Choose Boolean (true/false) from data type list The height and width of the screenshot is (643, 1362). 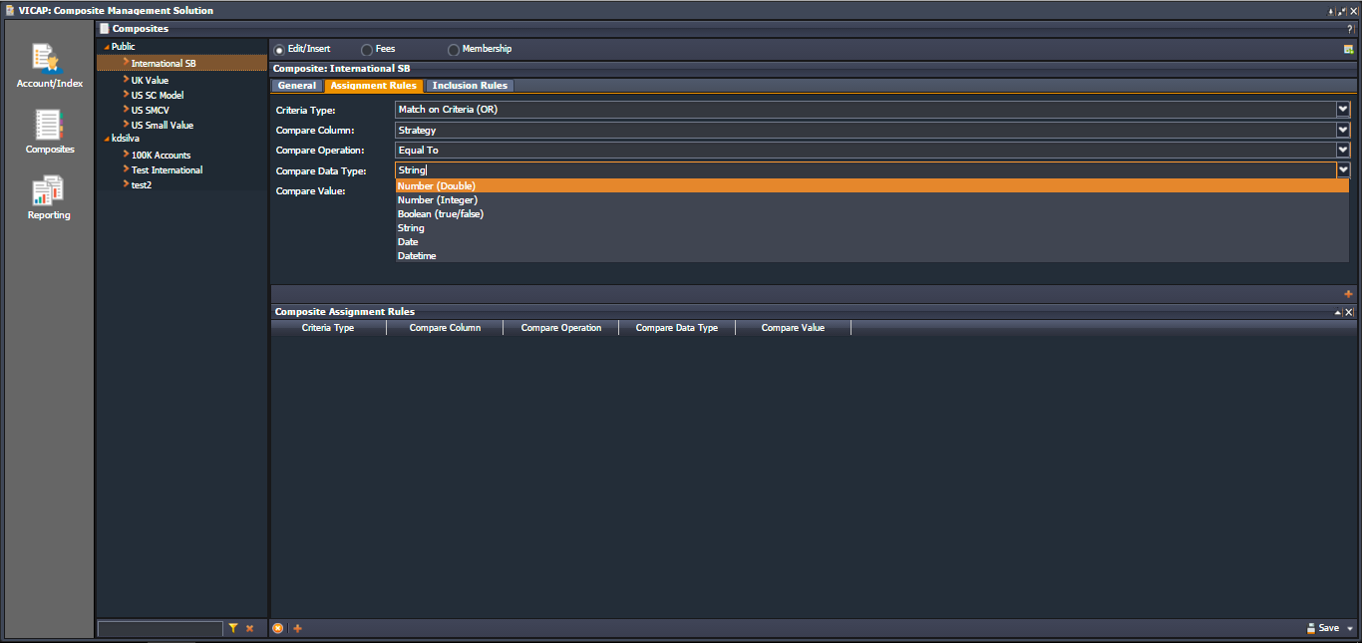pos(440,214)
